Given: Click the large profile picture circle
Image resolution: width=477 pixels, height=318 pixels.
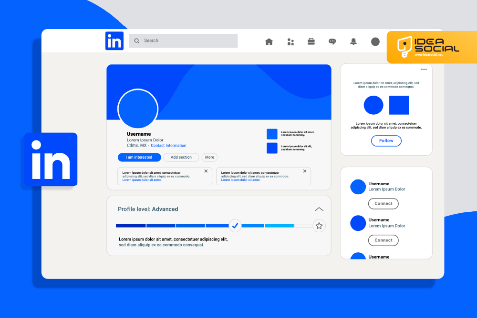Looking at the screenshot, I should (x=138, y=109).
